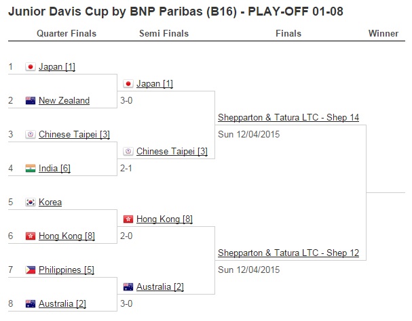Open Japan [1] link in Semi Finals
This screenshot has height=321, width=412.
[155, 84]
